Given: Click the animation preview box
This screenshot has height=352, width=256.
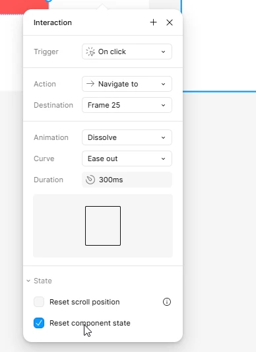Looking at the screenshot, I should [x=103, y=226].
